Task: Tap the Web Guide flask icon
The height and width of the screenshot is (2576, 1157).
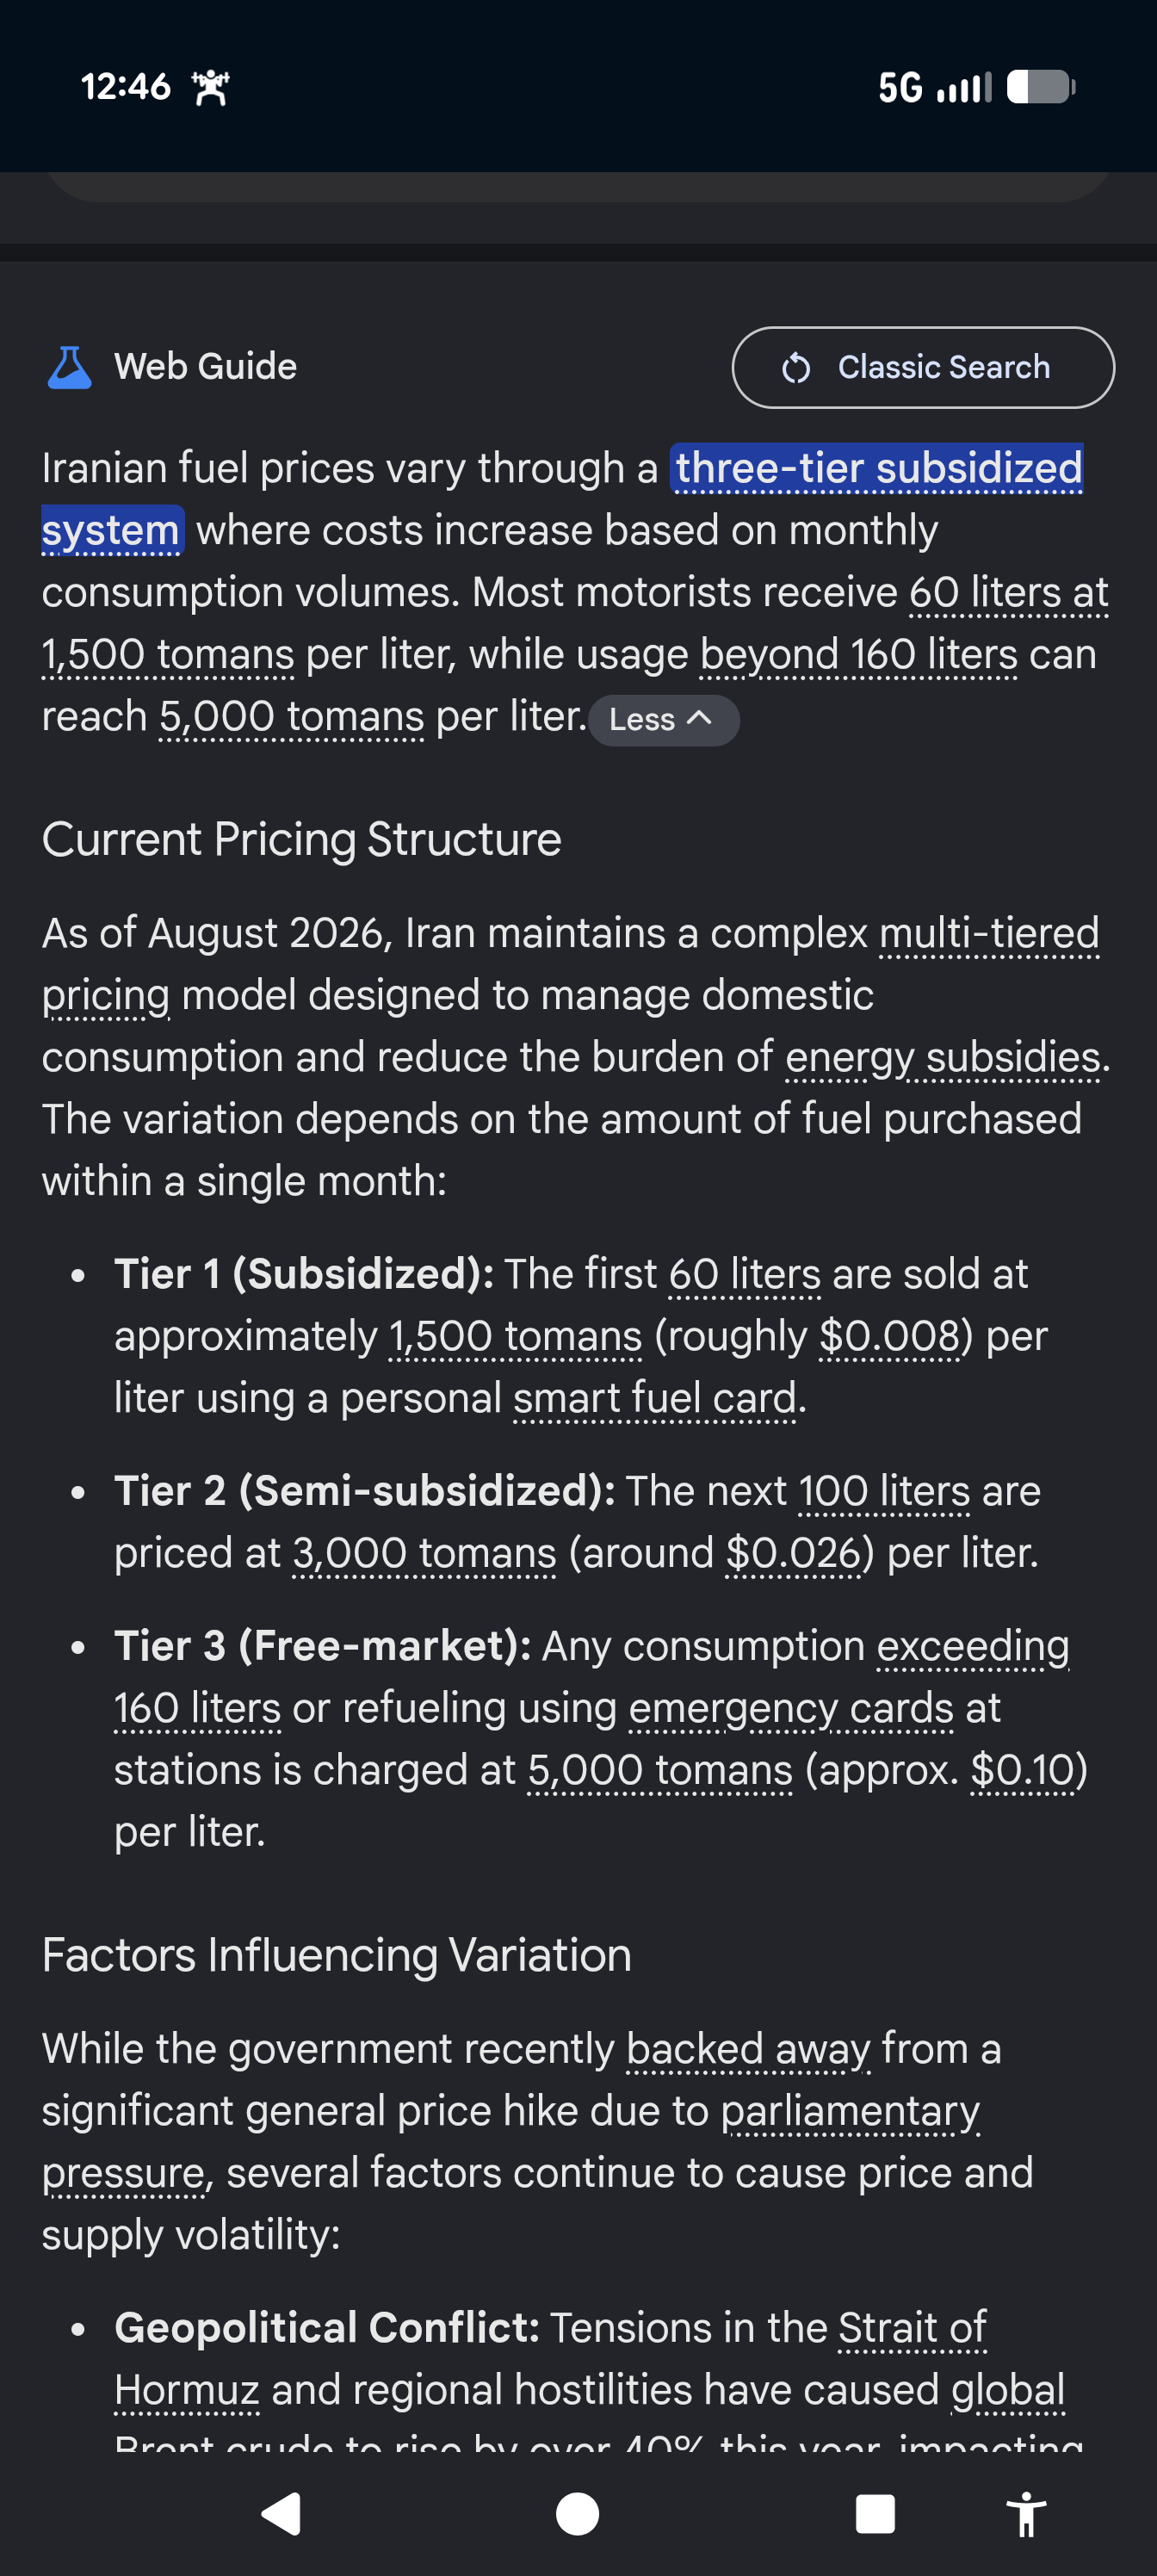Action: tap(70, 367)
